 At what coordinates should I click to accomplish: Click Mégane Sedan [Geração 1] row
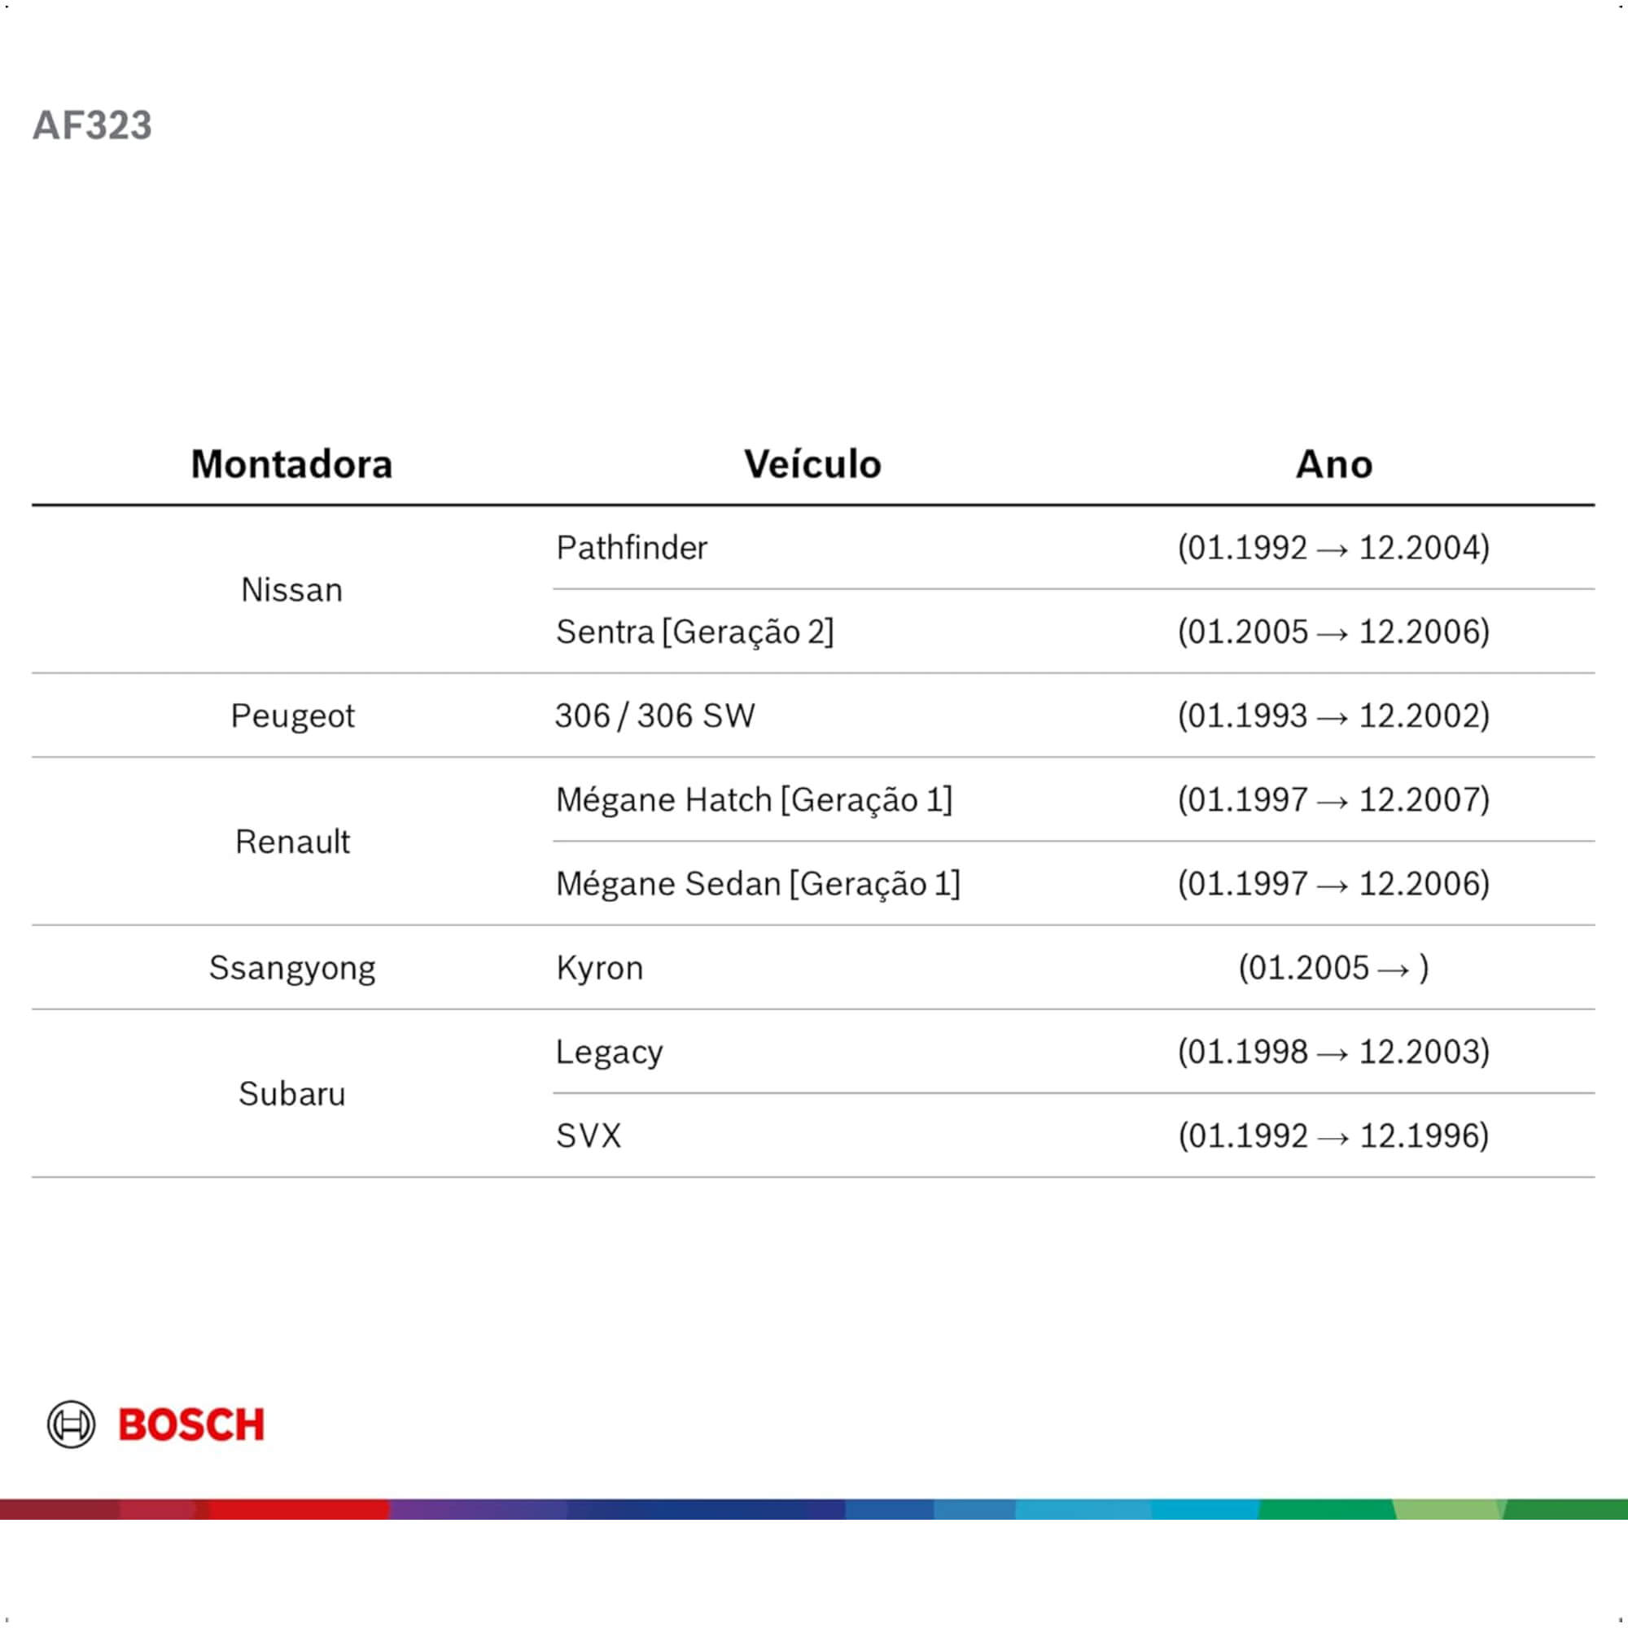(1074, 884)
